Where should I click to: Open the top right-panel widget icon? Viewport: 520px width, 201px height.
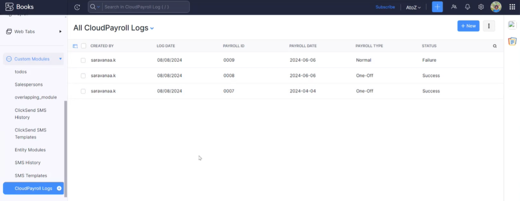512,25
